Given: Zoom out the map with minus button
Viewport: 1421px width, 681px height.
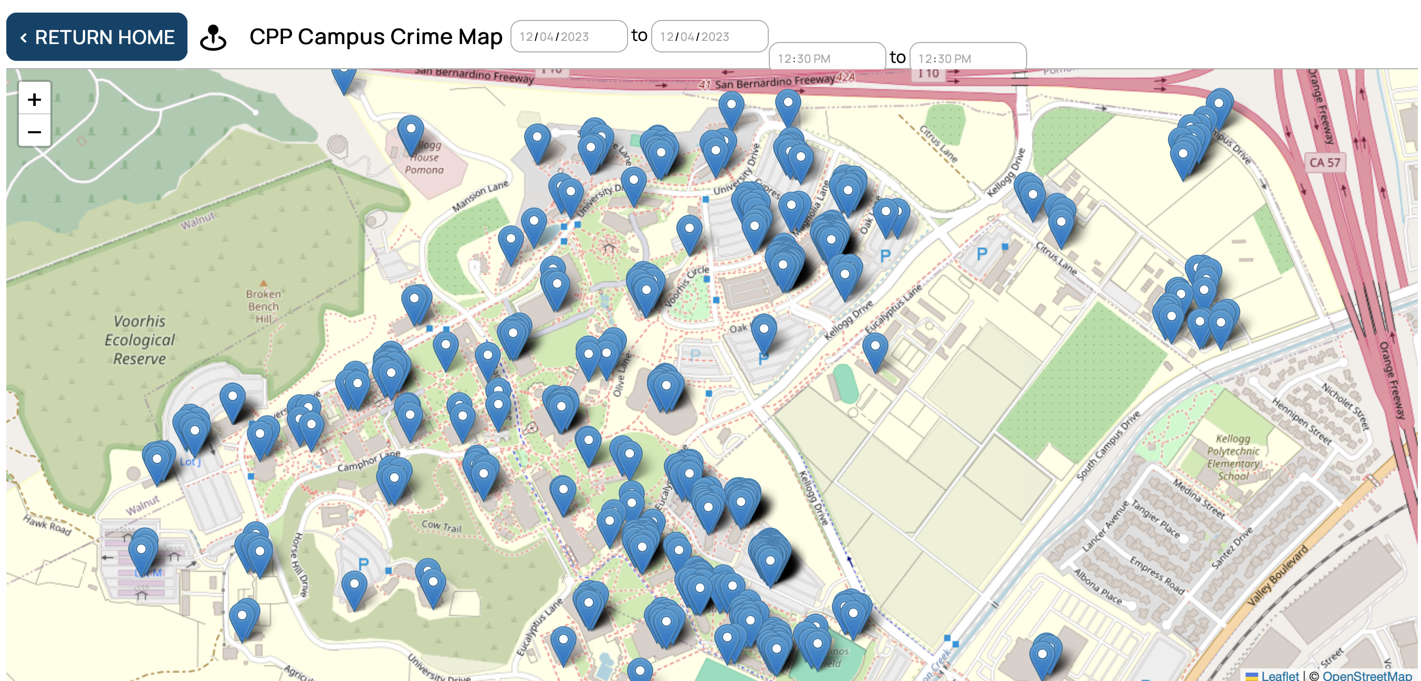Looking at the screenshot, I should tap(35, 131).
